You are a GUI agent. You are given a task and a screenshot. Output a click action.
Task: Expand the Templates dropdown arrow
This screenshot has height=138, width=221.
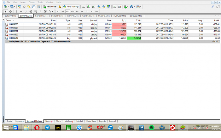coord(140,7)
